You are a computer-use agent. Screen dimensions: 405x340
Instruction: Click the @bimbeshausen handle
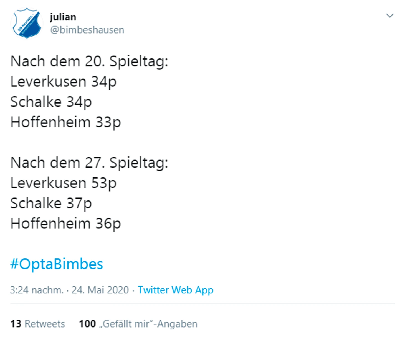87,30
